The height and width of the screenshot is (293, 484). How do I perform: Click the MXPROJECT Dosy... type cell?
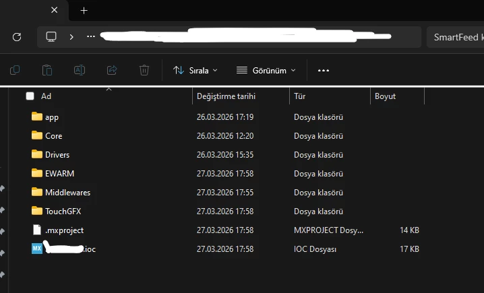click(x=328, y=230)
